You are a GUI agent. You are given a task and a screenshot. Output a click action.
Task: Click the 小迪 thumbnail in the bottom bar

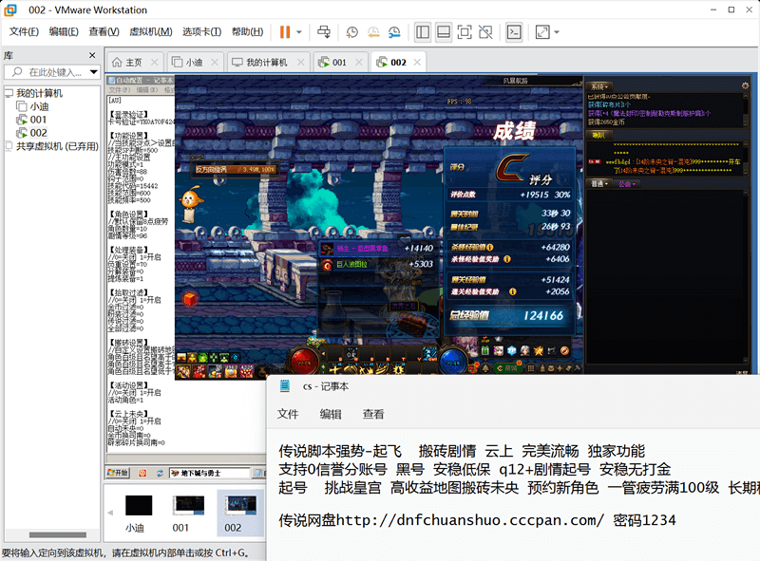click(138, 513)
